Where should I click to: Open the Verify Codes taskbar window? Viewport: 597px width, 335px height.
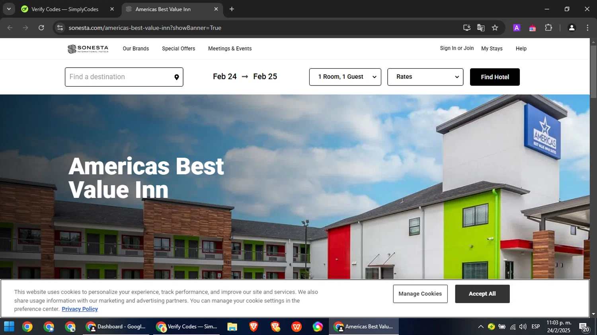(186, 327)
